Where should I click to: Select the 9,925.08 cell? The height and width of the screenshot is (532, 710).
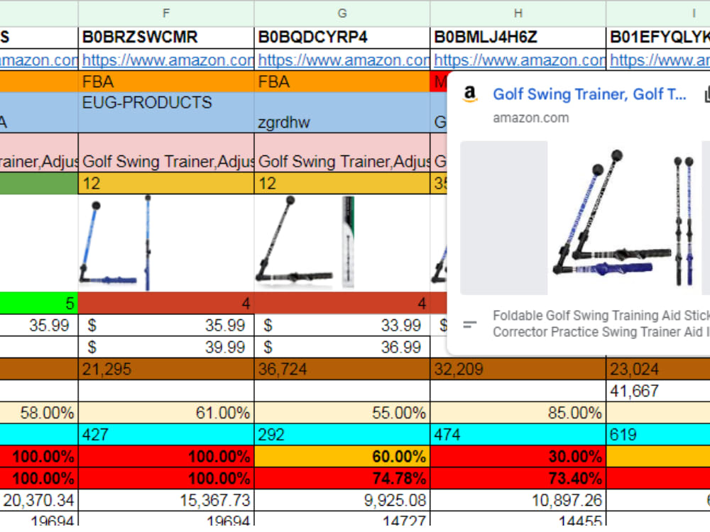tap(342, 500)
